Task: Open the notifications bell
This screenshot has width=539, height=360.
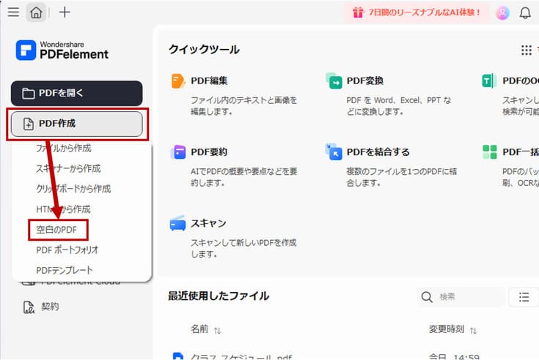Action: click(525, 13)
